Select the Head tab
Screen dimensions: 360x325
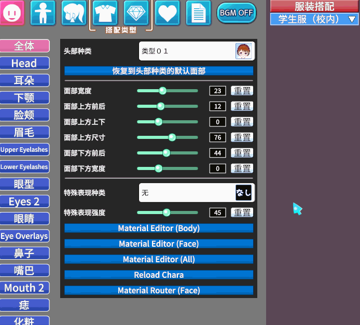point(24,63)
